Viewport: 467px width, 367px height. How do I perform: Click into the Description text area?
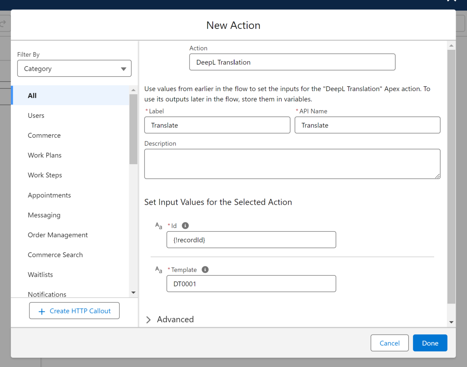point(292,164)
